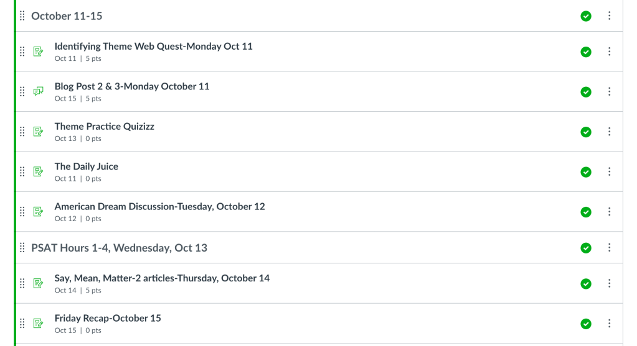This screenshot has height=346, width=637.
Task: Toggle published status of Say, Mean, Matter item
Action: (586, 284)
